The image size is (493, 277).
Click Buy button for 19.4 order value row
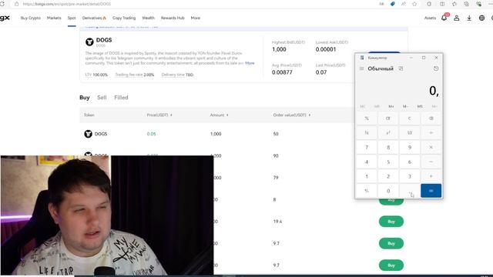tap(391, 222)
